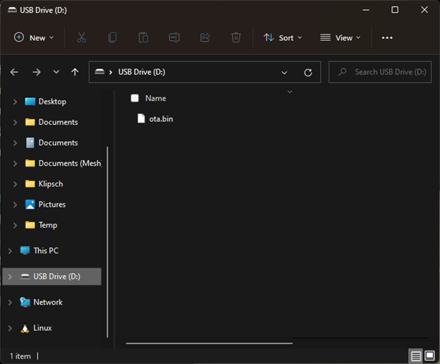Click the navigation pane vertical scrollbar

coord(107,242)
